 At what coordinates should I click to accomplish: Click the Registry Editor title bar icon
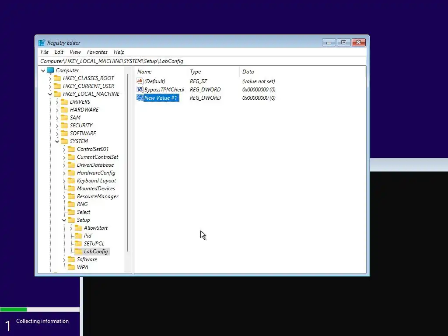click(42, 42)
